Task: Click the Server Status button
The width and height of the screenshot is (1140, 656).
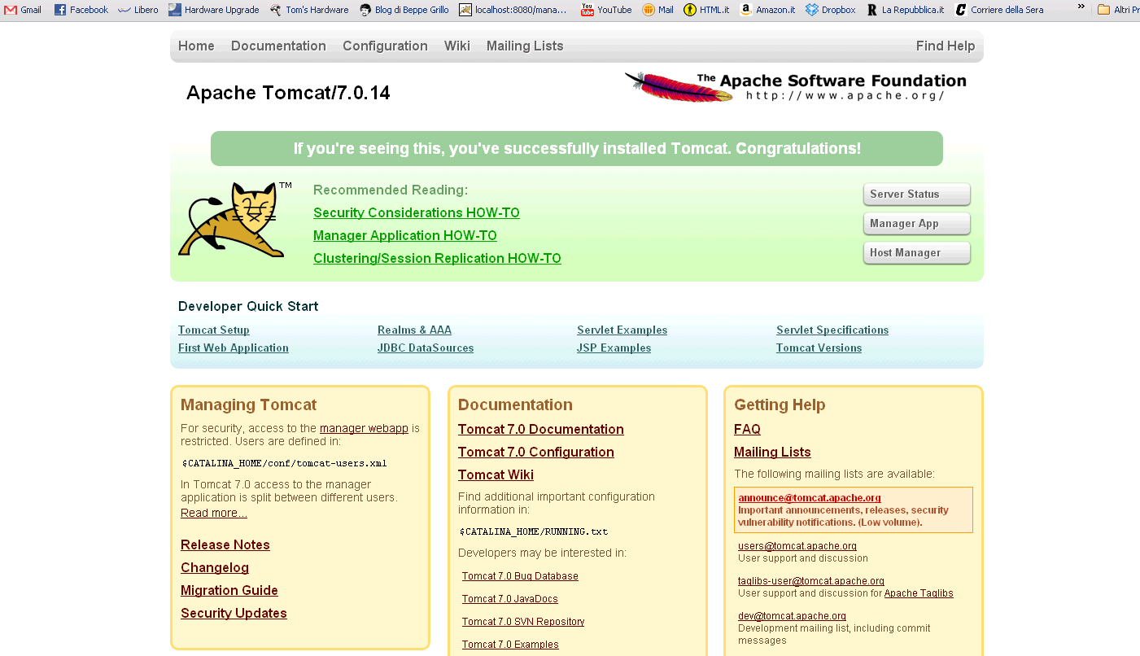Action: pos(917,195)
